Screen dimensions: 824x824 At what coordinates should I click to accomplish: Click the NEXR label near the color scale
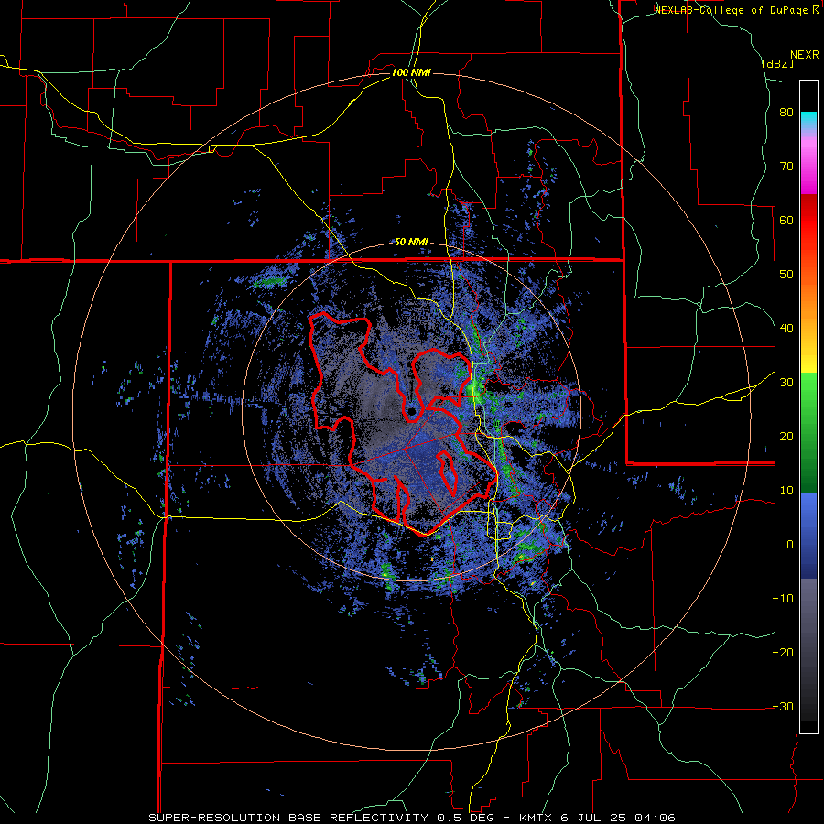pos(805,55)
